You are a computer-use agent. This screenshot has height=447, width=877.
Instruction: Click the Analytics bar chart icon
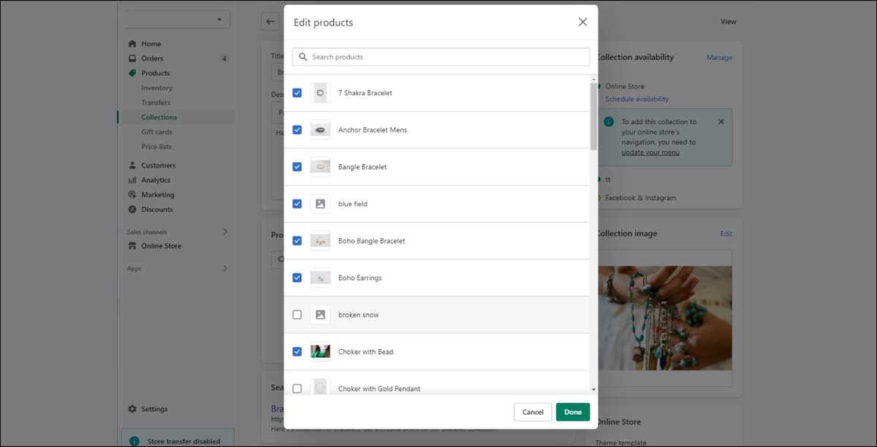point(132,180)
